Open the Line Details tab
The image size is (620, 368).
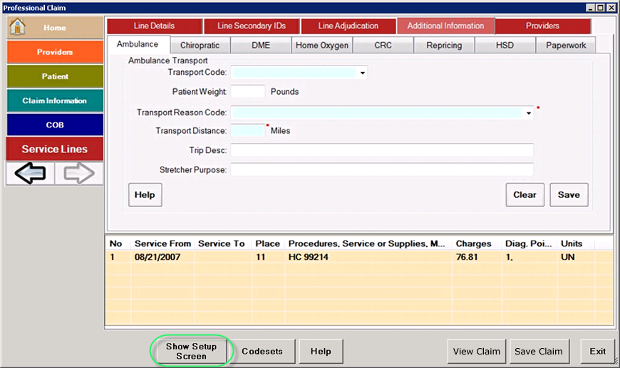click(154, 26)
